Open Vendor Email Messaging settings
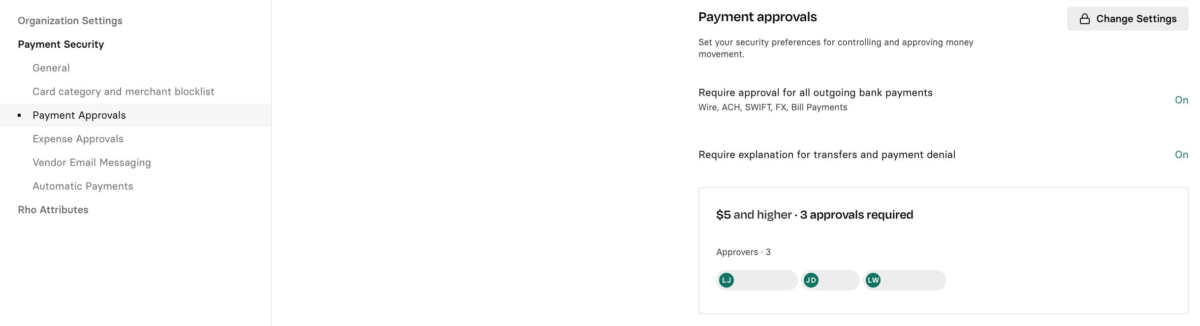Viewport: 1200px width, 326px height. (92, 163)
